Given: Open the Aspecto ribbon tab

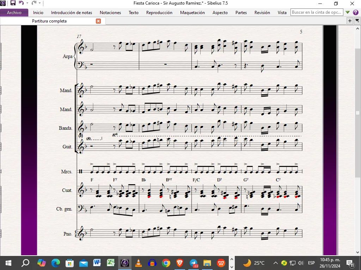Looking at the screenshot, I should (x=220, y=13).
